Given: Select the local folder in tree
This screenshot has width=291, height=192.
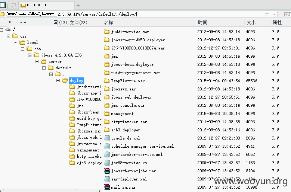Looking at the screenshot, I should point(32,42).
